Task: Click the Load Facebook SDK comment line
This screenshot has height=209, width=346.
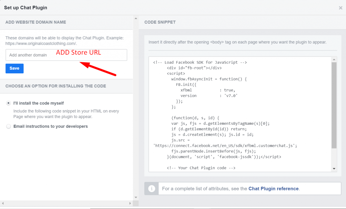Action: (x=200, y=63)
